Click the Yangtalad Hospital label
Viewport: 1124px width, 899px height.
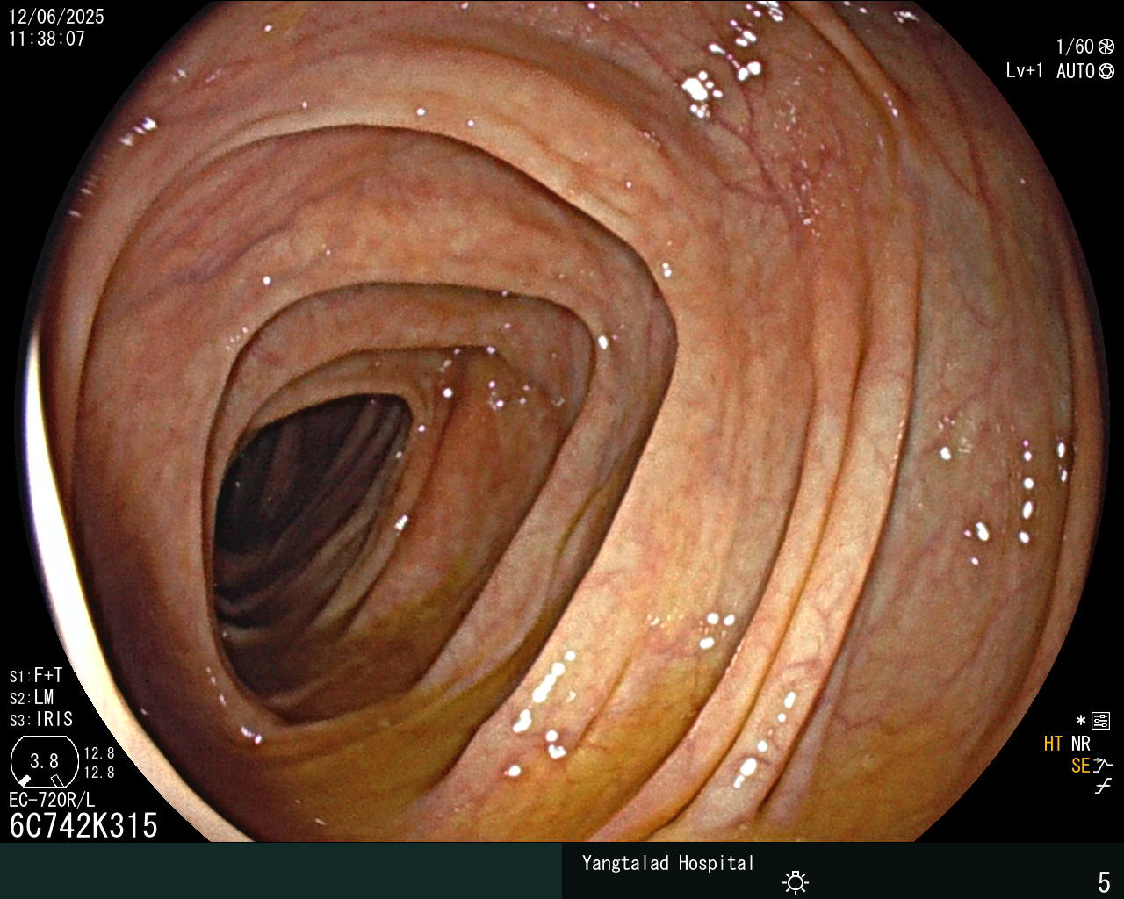(668, 863)
